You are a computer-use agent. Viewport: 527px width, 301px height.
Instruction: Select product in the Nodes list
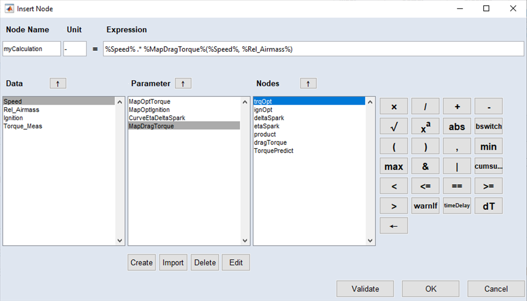coord(309,134)
